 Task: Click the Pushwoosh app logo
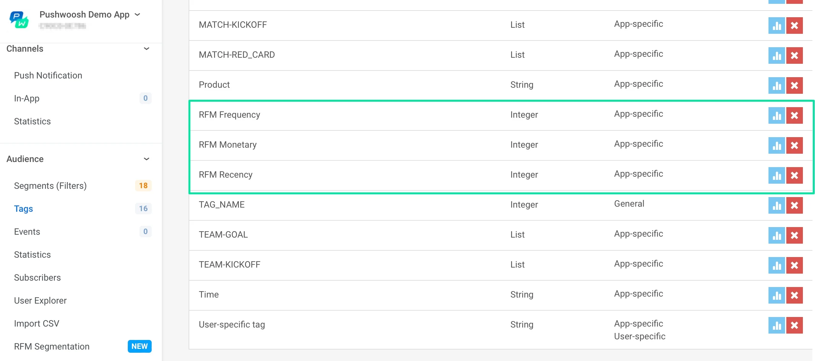18,20
